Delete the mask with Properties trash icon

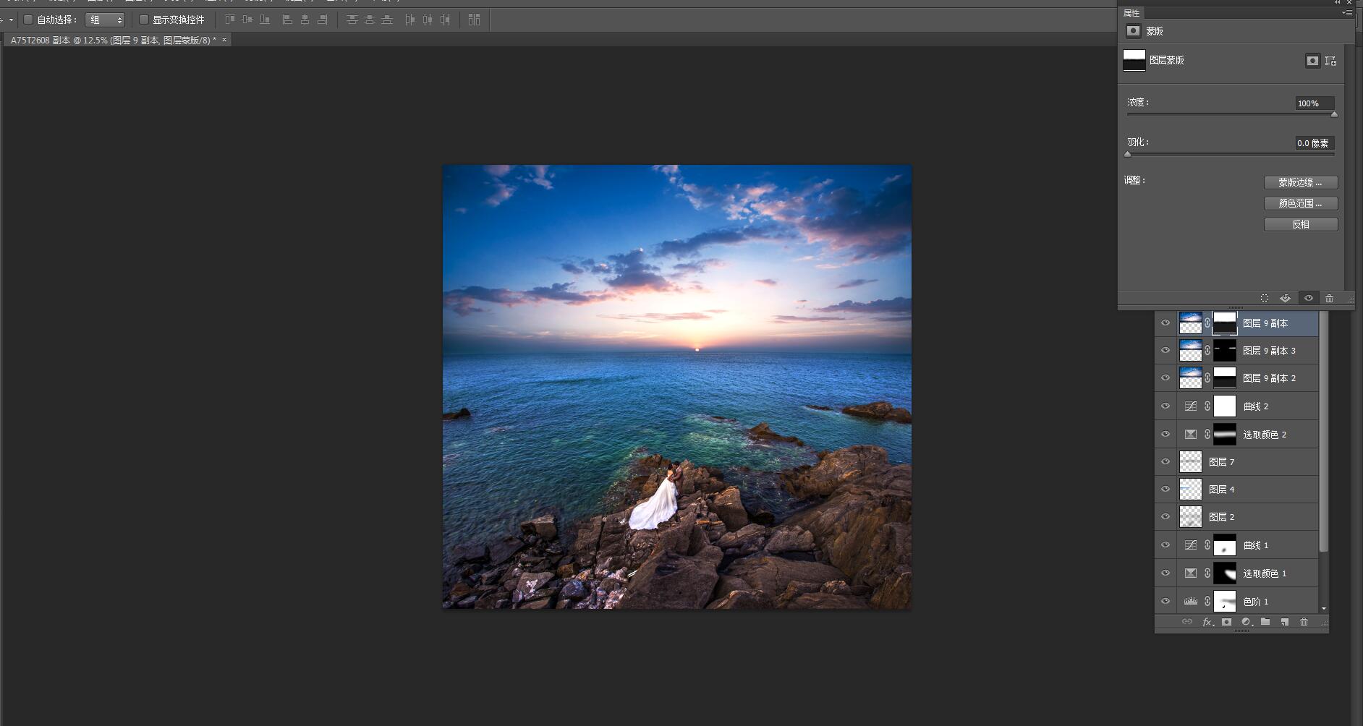tap(1329, 298)
